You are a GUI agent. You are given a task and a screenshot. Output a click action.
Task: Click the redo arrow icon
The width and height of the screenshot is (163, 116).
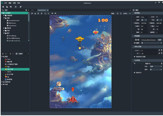pos(55,14)
